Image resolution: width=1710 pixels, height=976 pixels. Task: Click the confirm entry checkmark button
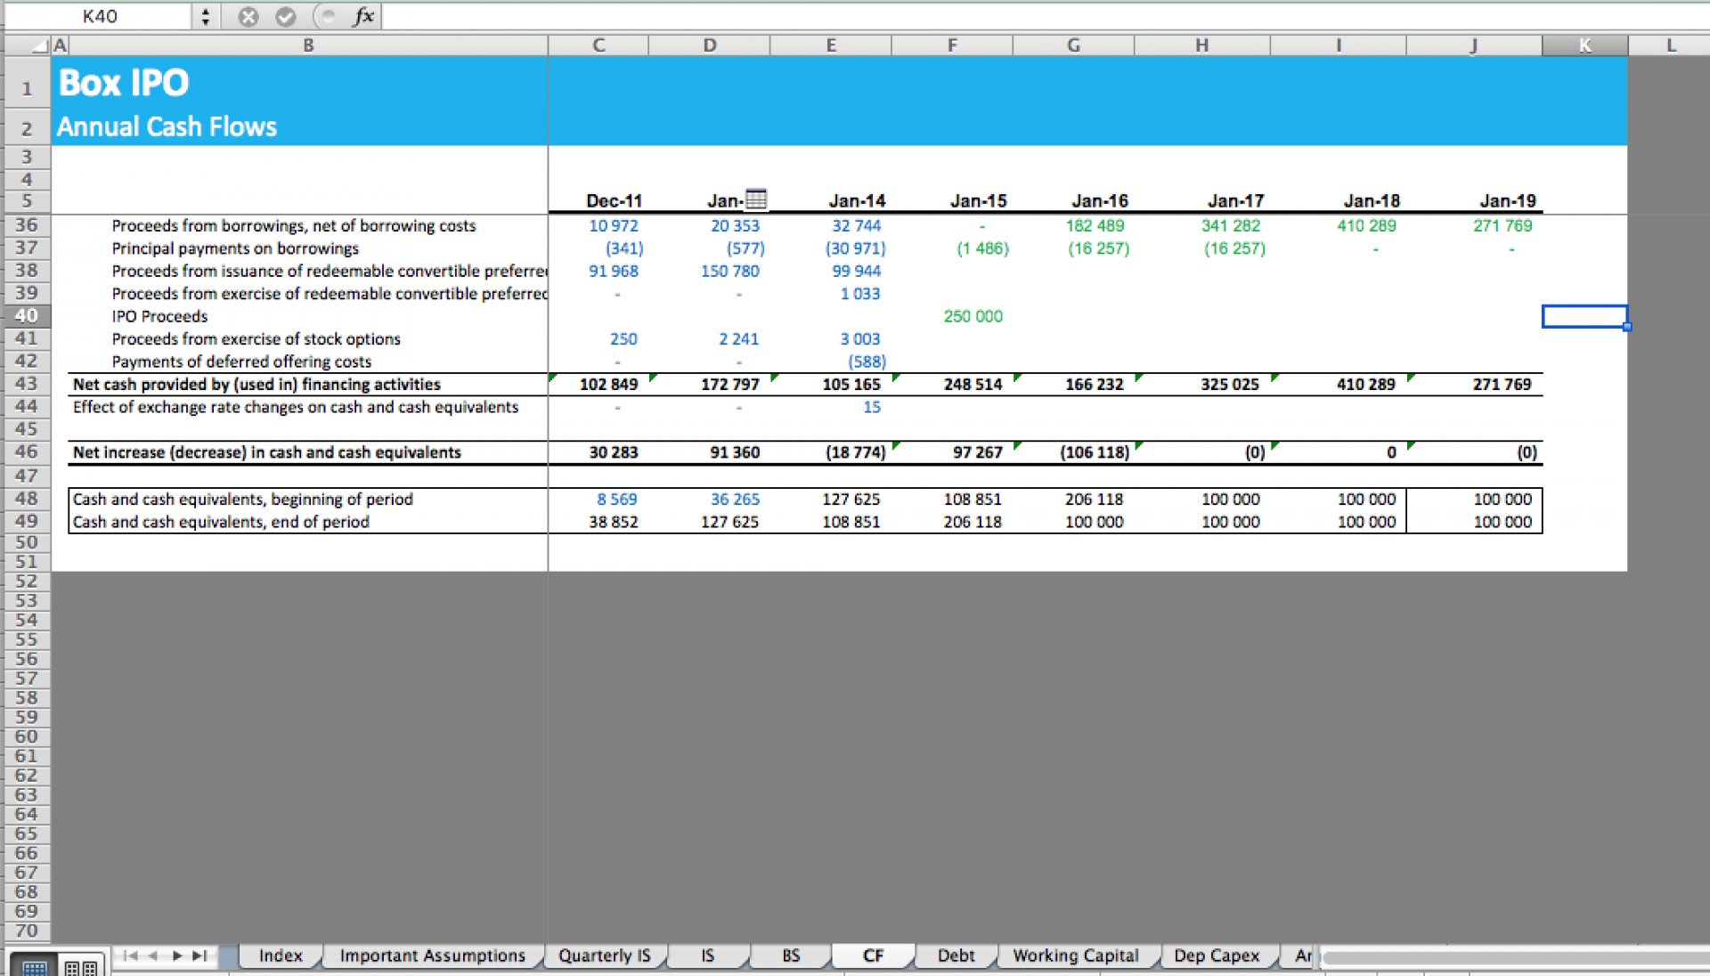click(285, 16)
